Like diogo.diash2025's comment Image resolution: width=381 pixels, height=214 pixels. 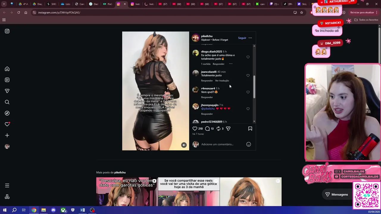tap(248, 57)
